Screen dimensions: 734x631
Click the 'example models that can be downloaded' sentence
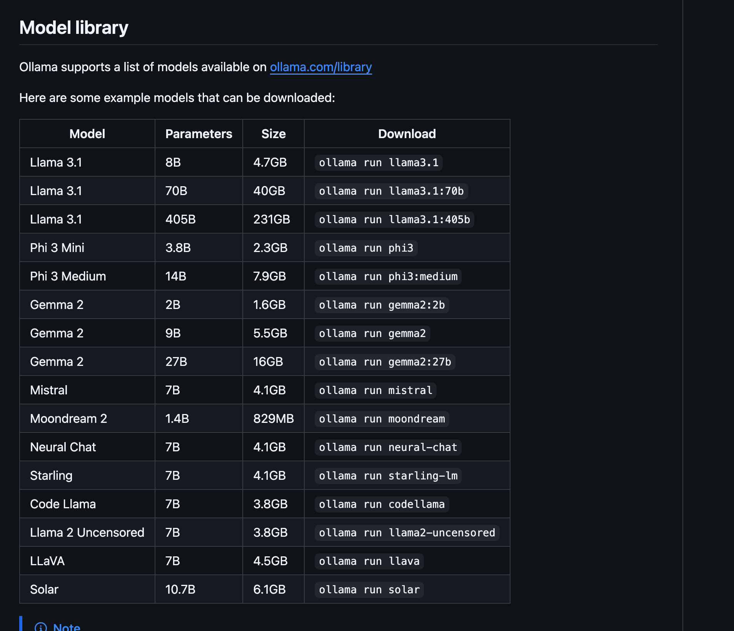(x=177, y=98)
